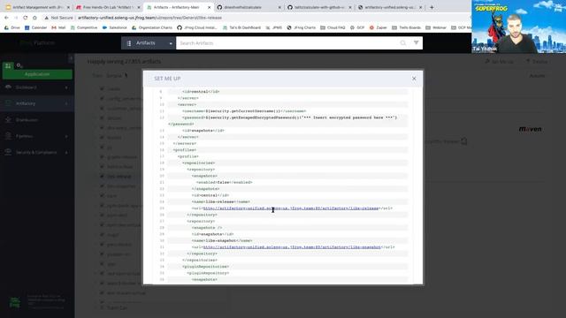The image size is (566, 318).
Task: Expand the Security & Compliance arrow
Action: [66, 152]
